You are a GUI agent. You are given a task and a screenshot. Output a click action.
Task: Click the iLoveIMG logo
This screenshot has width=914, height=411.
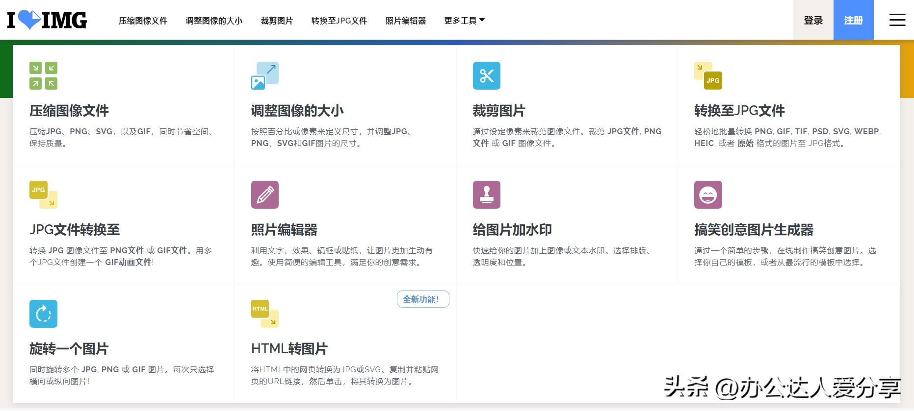click(x=47, y=20)
